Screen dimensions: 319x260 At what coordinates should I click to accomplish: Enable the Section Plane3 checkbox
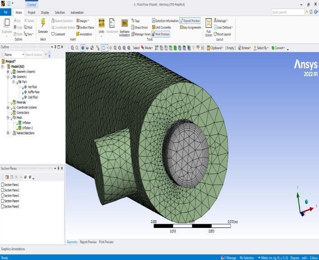pos(3,196)
